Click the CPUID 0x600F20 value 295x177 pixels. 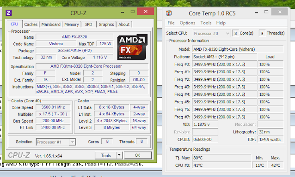click(205, 139)
